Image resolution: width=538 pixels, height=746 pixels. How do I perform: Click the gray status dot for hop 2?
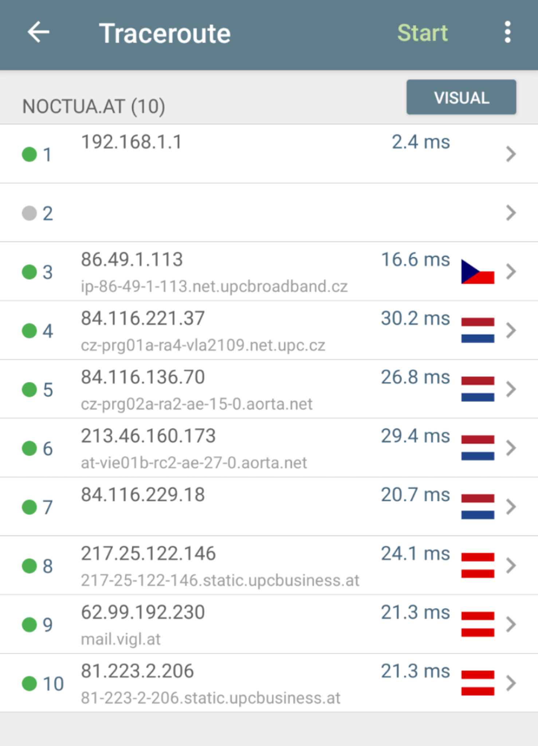tap(30, 213)
